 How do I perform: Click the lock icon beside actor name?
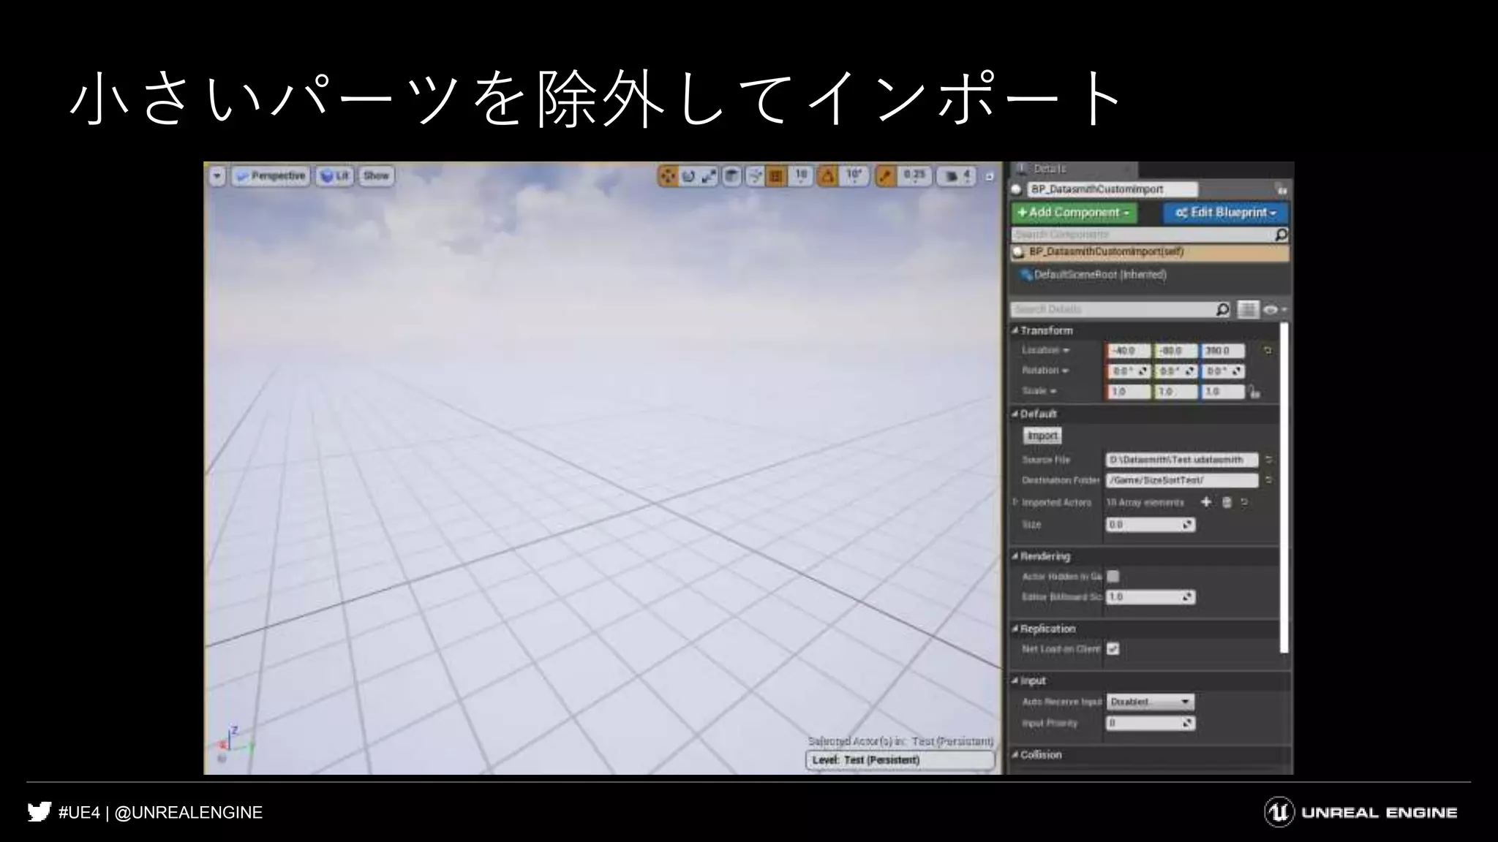[x=1281, y=190]
